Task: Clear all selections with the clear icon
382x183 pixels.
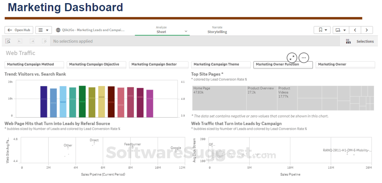Action: [44, 41]
